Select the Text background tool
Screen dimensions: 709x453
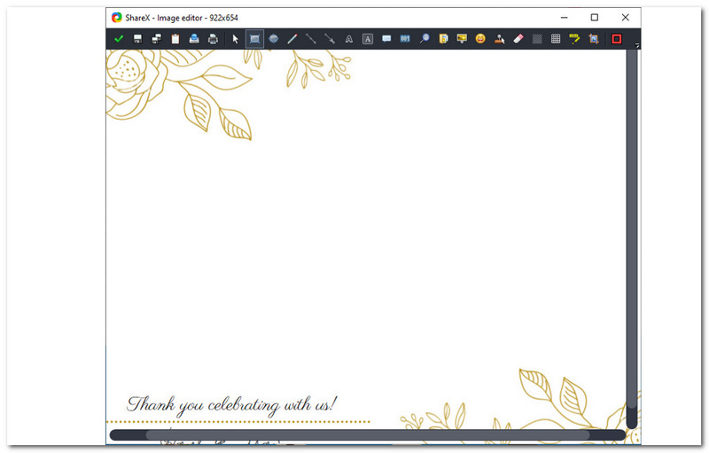(368, 39)
